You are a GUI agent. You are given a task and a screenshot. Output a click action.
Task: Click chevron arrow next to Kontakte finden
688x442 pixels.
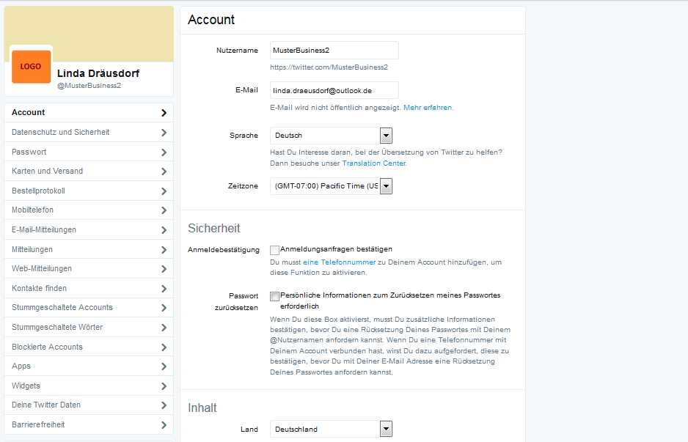click(164, 289)
